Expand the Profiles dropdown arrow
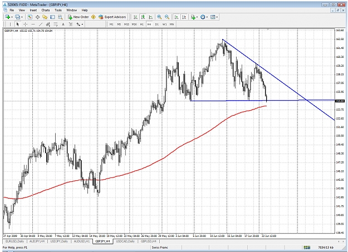 point(22,17)
